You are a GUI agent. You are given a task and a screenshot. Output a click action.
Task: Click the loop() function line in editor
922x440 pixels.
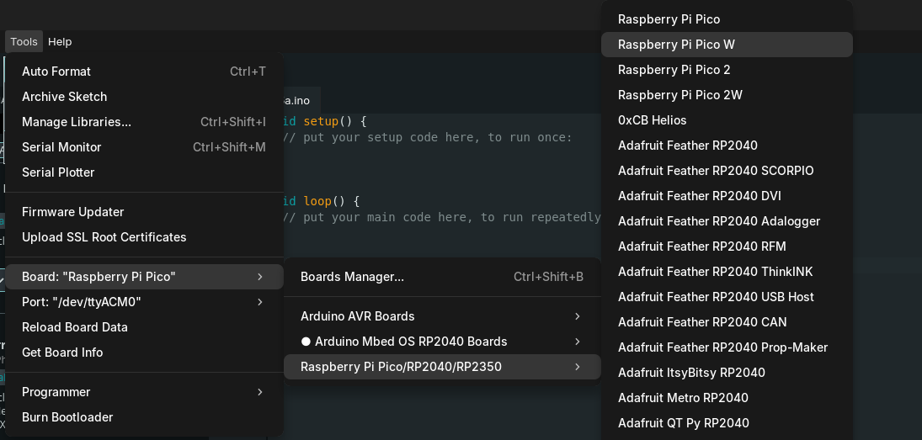(x=322, y=202)
